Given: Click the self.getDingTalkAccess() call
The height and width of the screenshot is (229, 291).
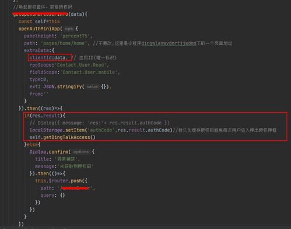Looking at the screenshot, I should tap(62, 137).
